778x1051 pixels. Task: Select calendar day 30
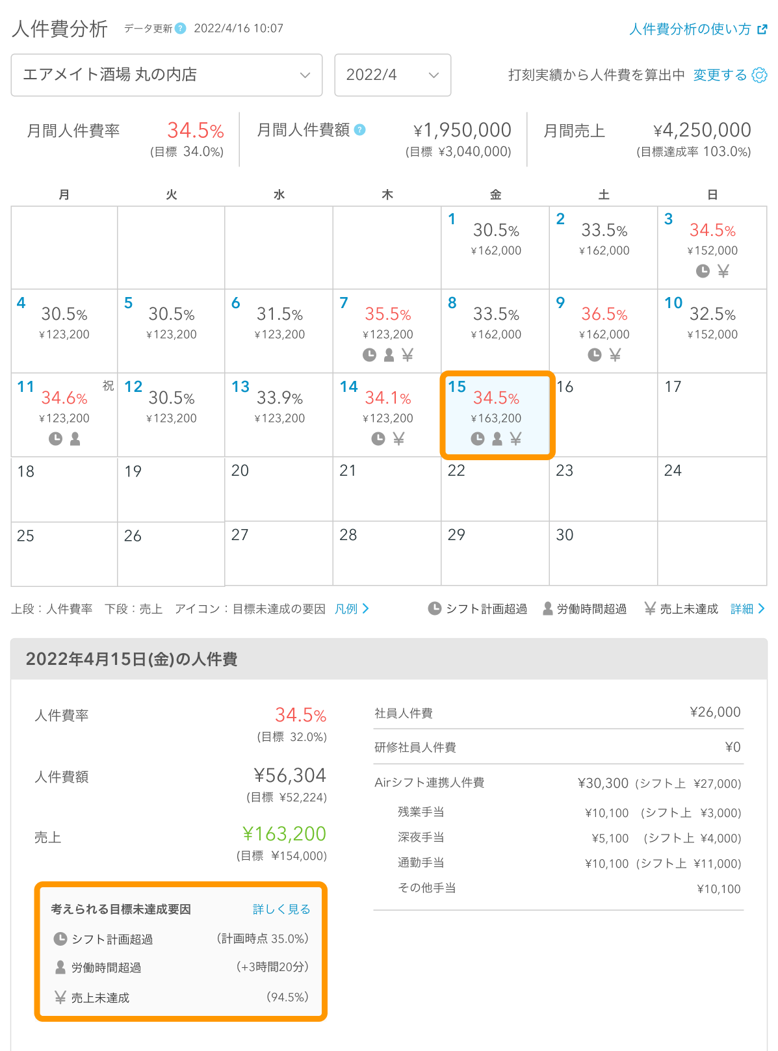point(603,554)
